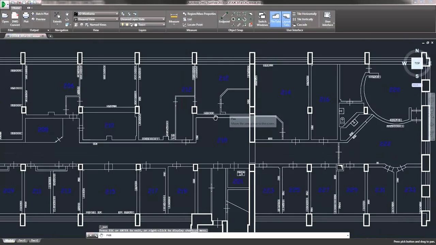Expand the Measure dropdown arrow
This screenshot has height=245, width=436.
174,24
